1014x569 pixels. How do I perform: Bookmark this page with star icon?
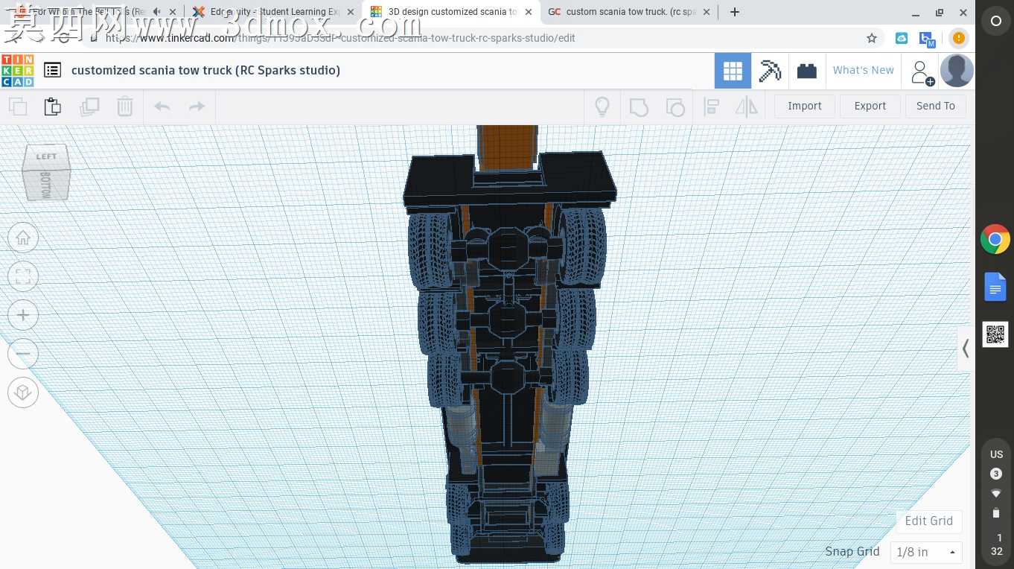(x=872, y=38)
